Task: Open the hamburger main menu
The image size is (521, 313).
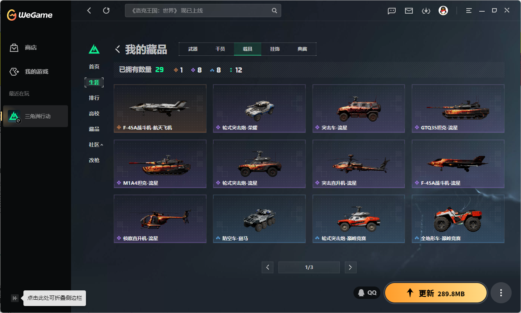Action: (x=469, y=11)
